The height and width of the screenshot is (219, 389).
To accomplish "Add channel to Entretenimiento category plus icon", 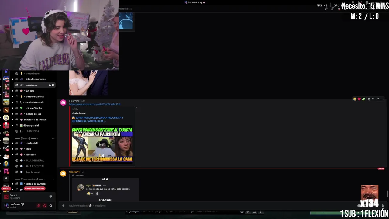I will pos(53,179).
